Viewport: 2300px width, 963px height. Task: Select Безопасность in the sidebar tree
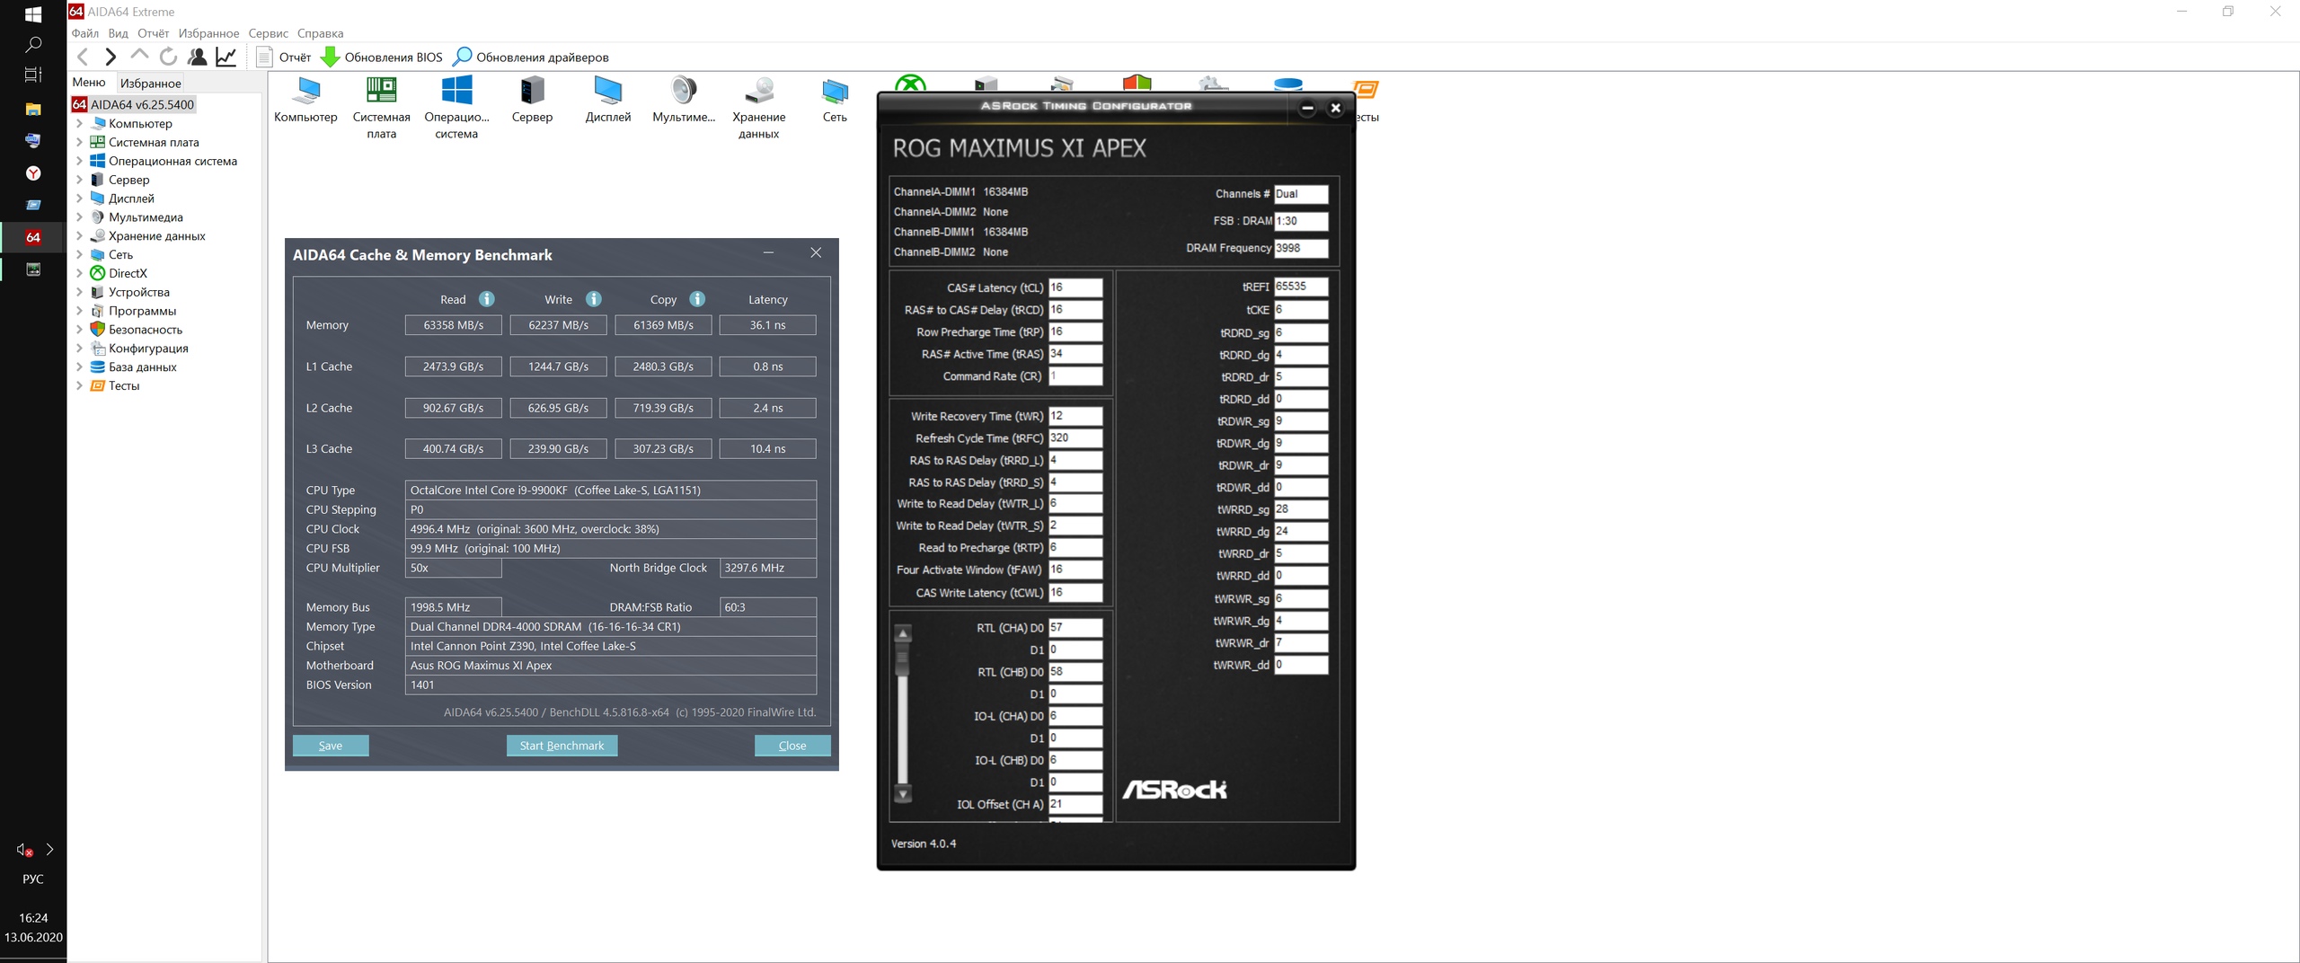point(145,330)
